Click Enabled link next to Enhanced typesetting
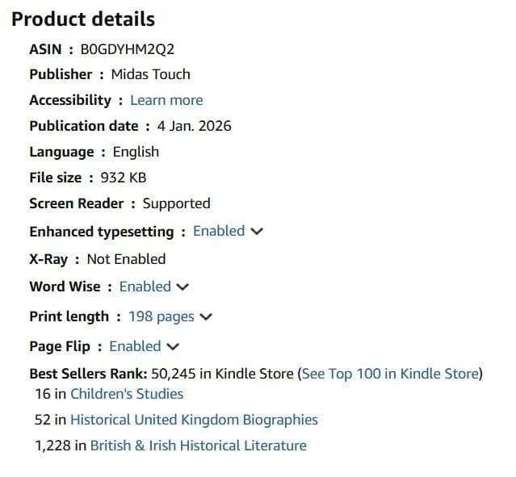Viewport: 516px width, 477px height. 219,231
